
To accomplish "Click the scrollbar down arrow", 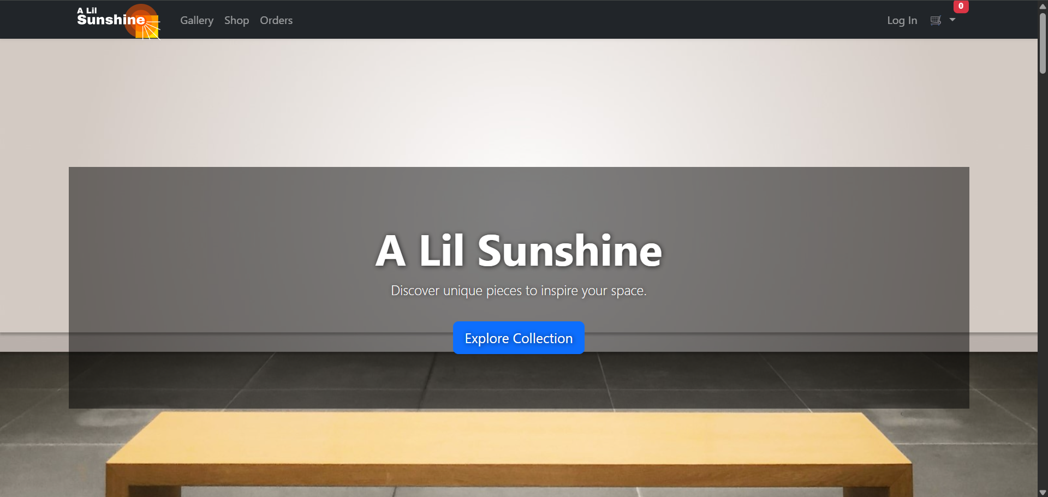I will tap(1043, 492).
